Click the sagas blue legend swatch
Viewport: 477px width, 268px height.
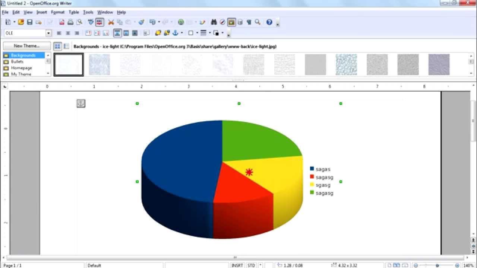312,169
